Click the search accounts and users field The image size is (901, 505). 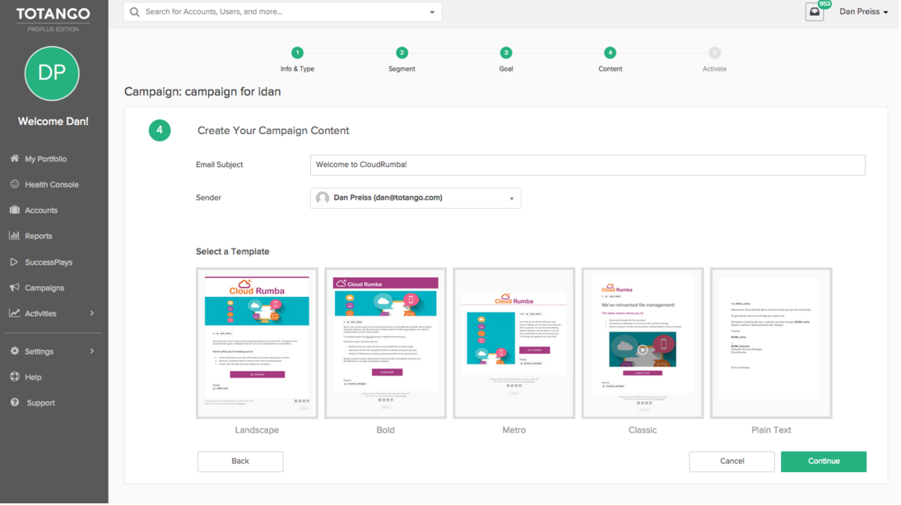click(282, 12)
